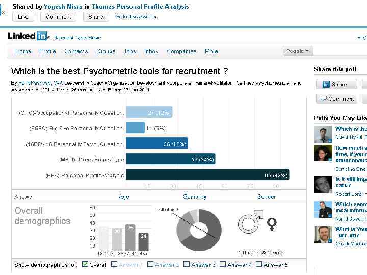Click the seniority donut chart
Screen dimensions: 367x275
click(x=199, y=230)
